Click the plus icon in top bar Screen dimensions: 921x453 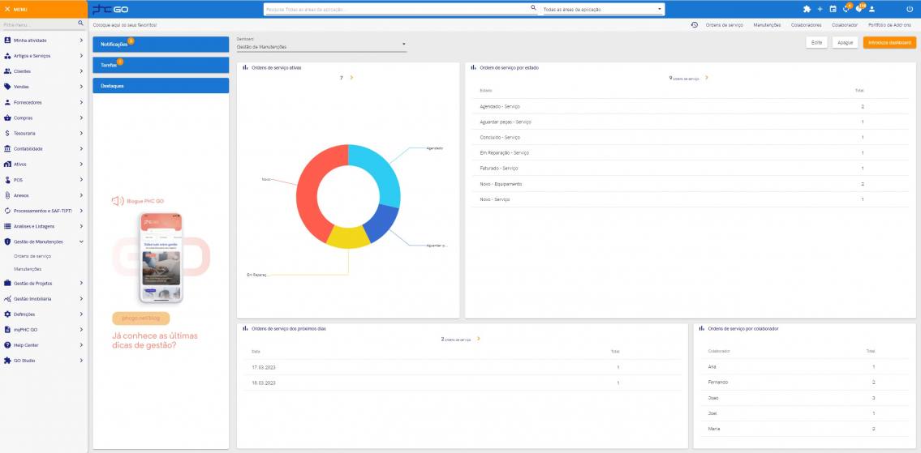(820, 10)
